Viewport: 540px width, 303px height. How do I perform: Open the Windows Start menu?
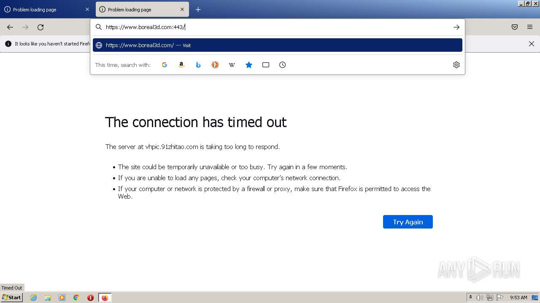tap(12, 298)
